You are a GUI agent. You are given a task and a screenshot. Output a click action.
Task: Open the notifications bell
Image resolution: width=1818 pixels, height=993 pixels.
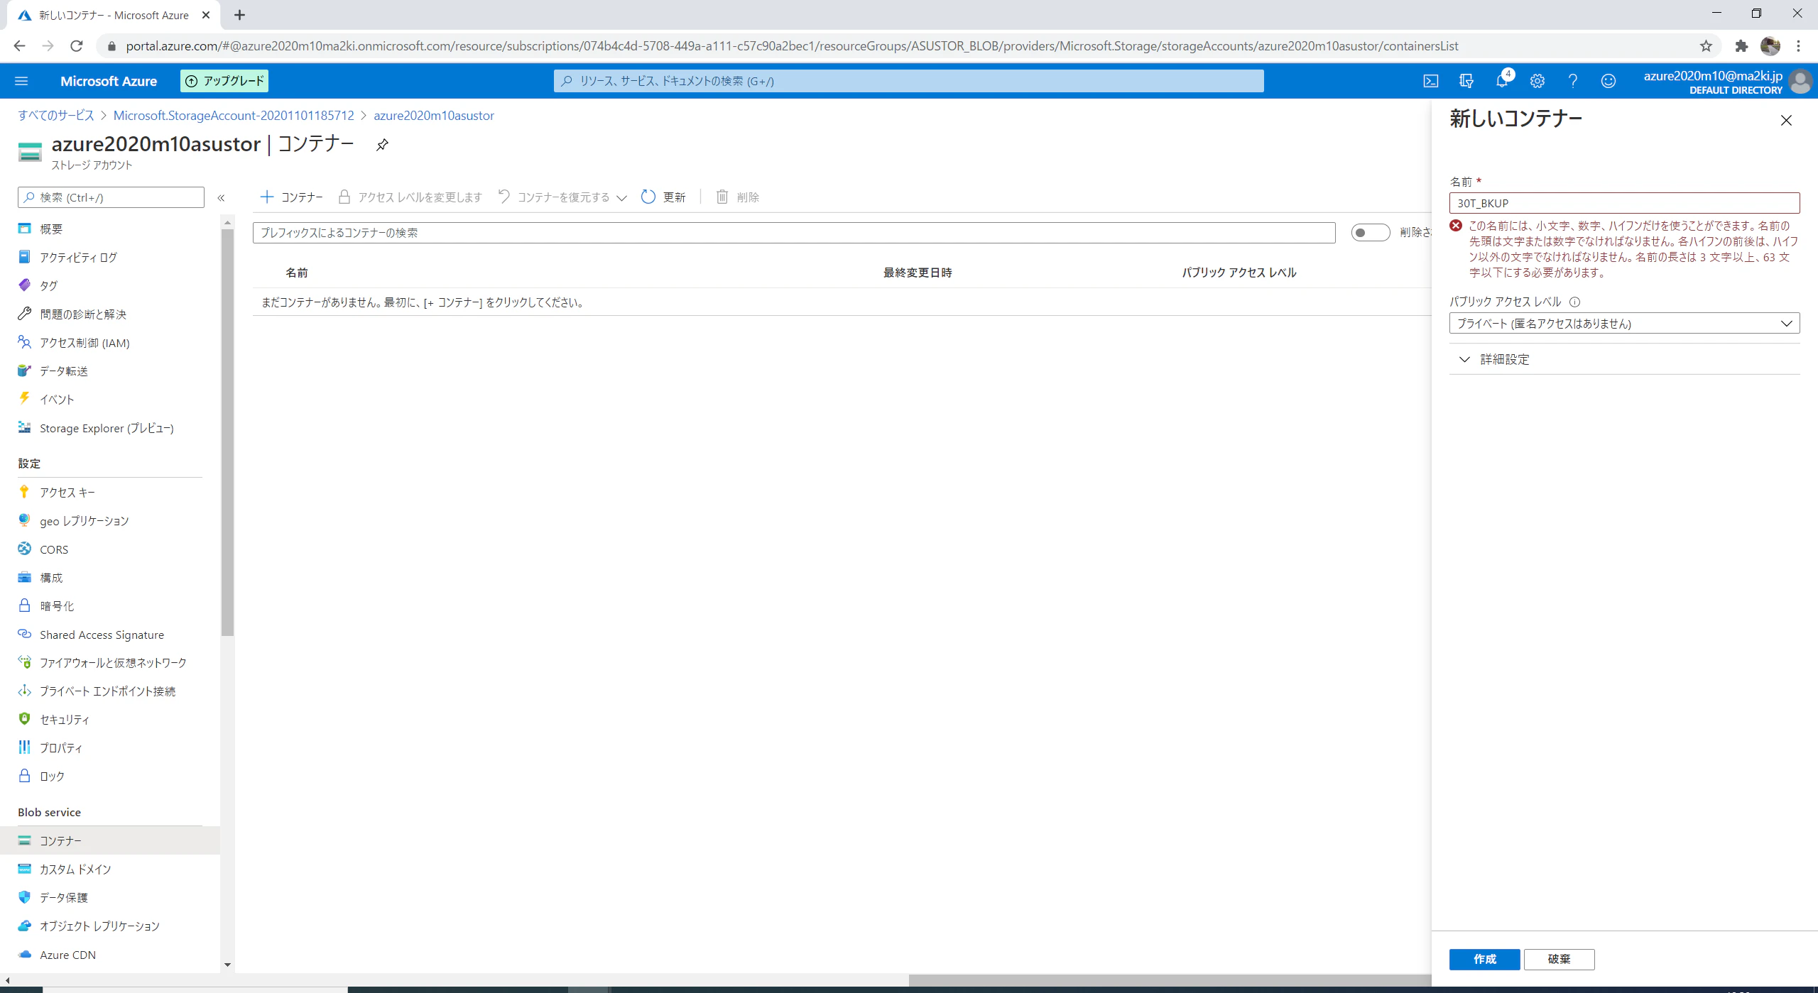(x=1502, y=81)
